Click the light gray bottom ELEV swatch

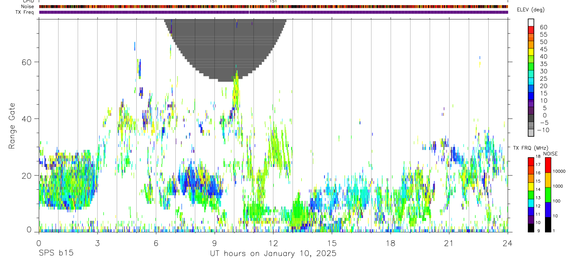tap(531, 132)
